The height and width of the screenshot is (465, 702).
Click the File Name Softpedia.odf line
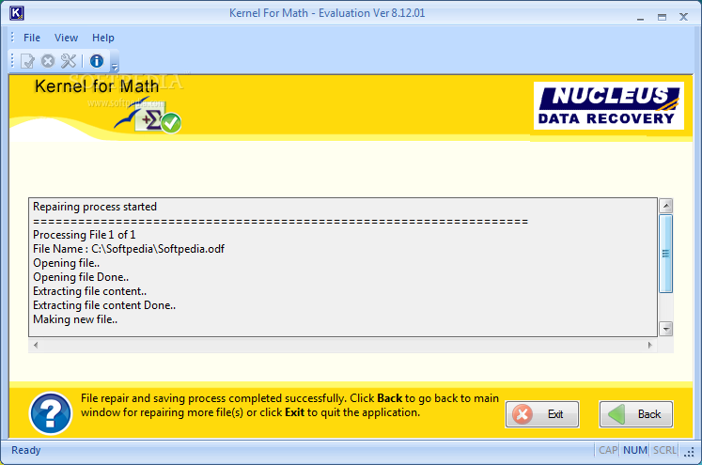[x=129, y=249]
